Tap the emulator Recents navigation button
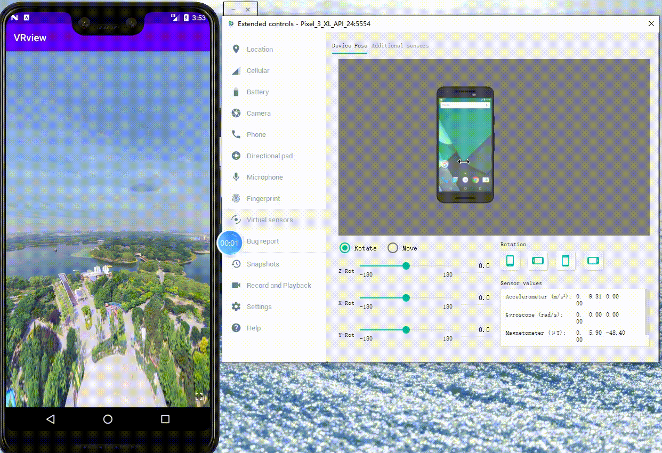Image resolution: width=662 pixels, height=453 pixels. point(165,419)
